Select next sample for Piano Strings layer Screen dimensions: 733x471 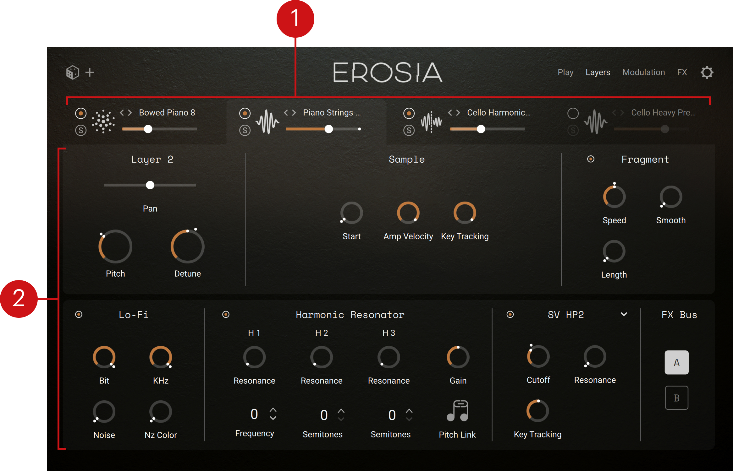294,113
